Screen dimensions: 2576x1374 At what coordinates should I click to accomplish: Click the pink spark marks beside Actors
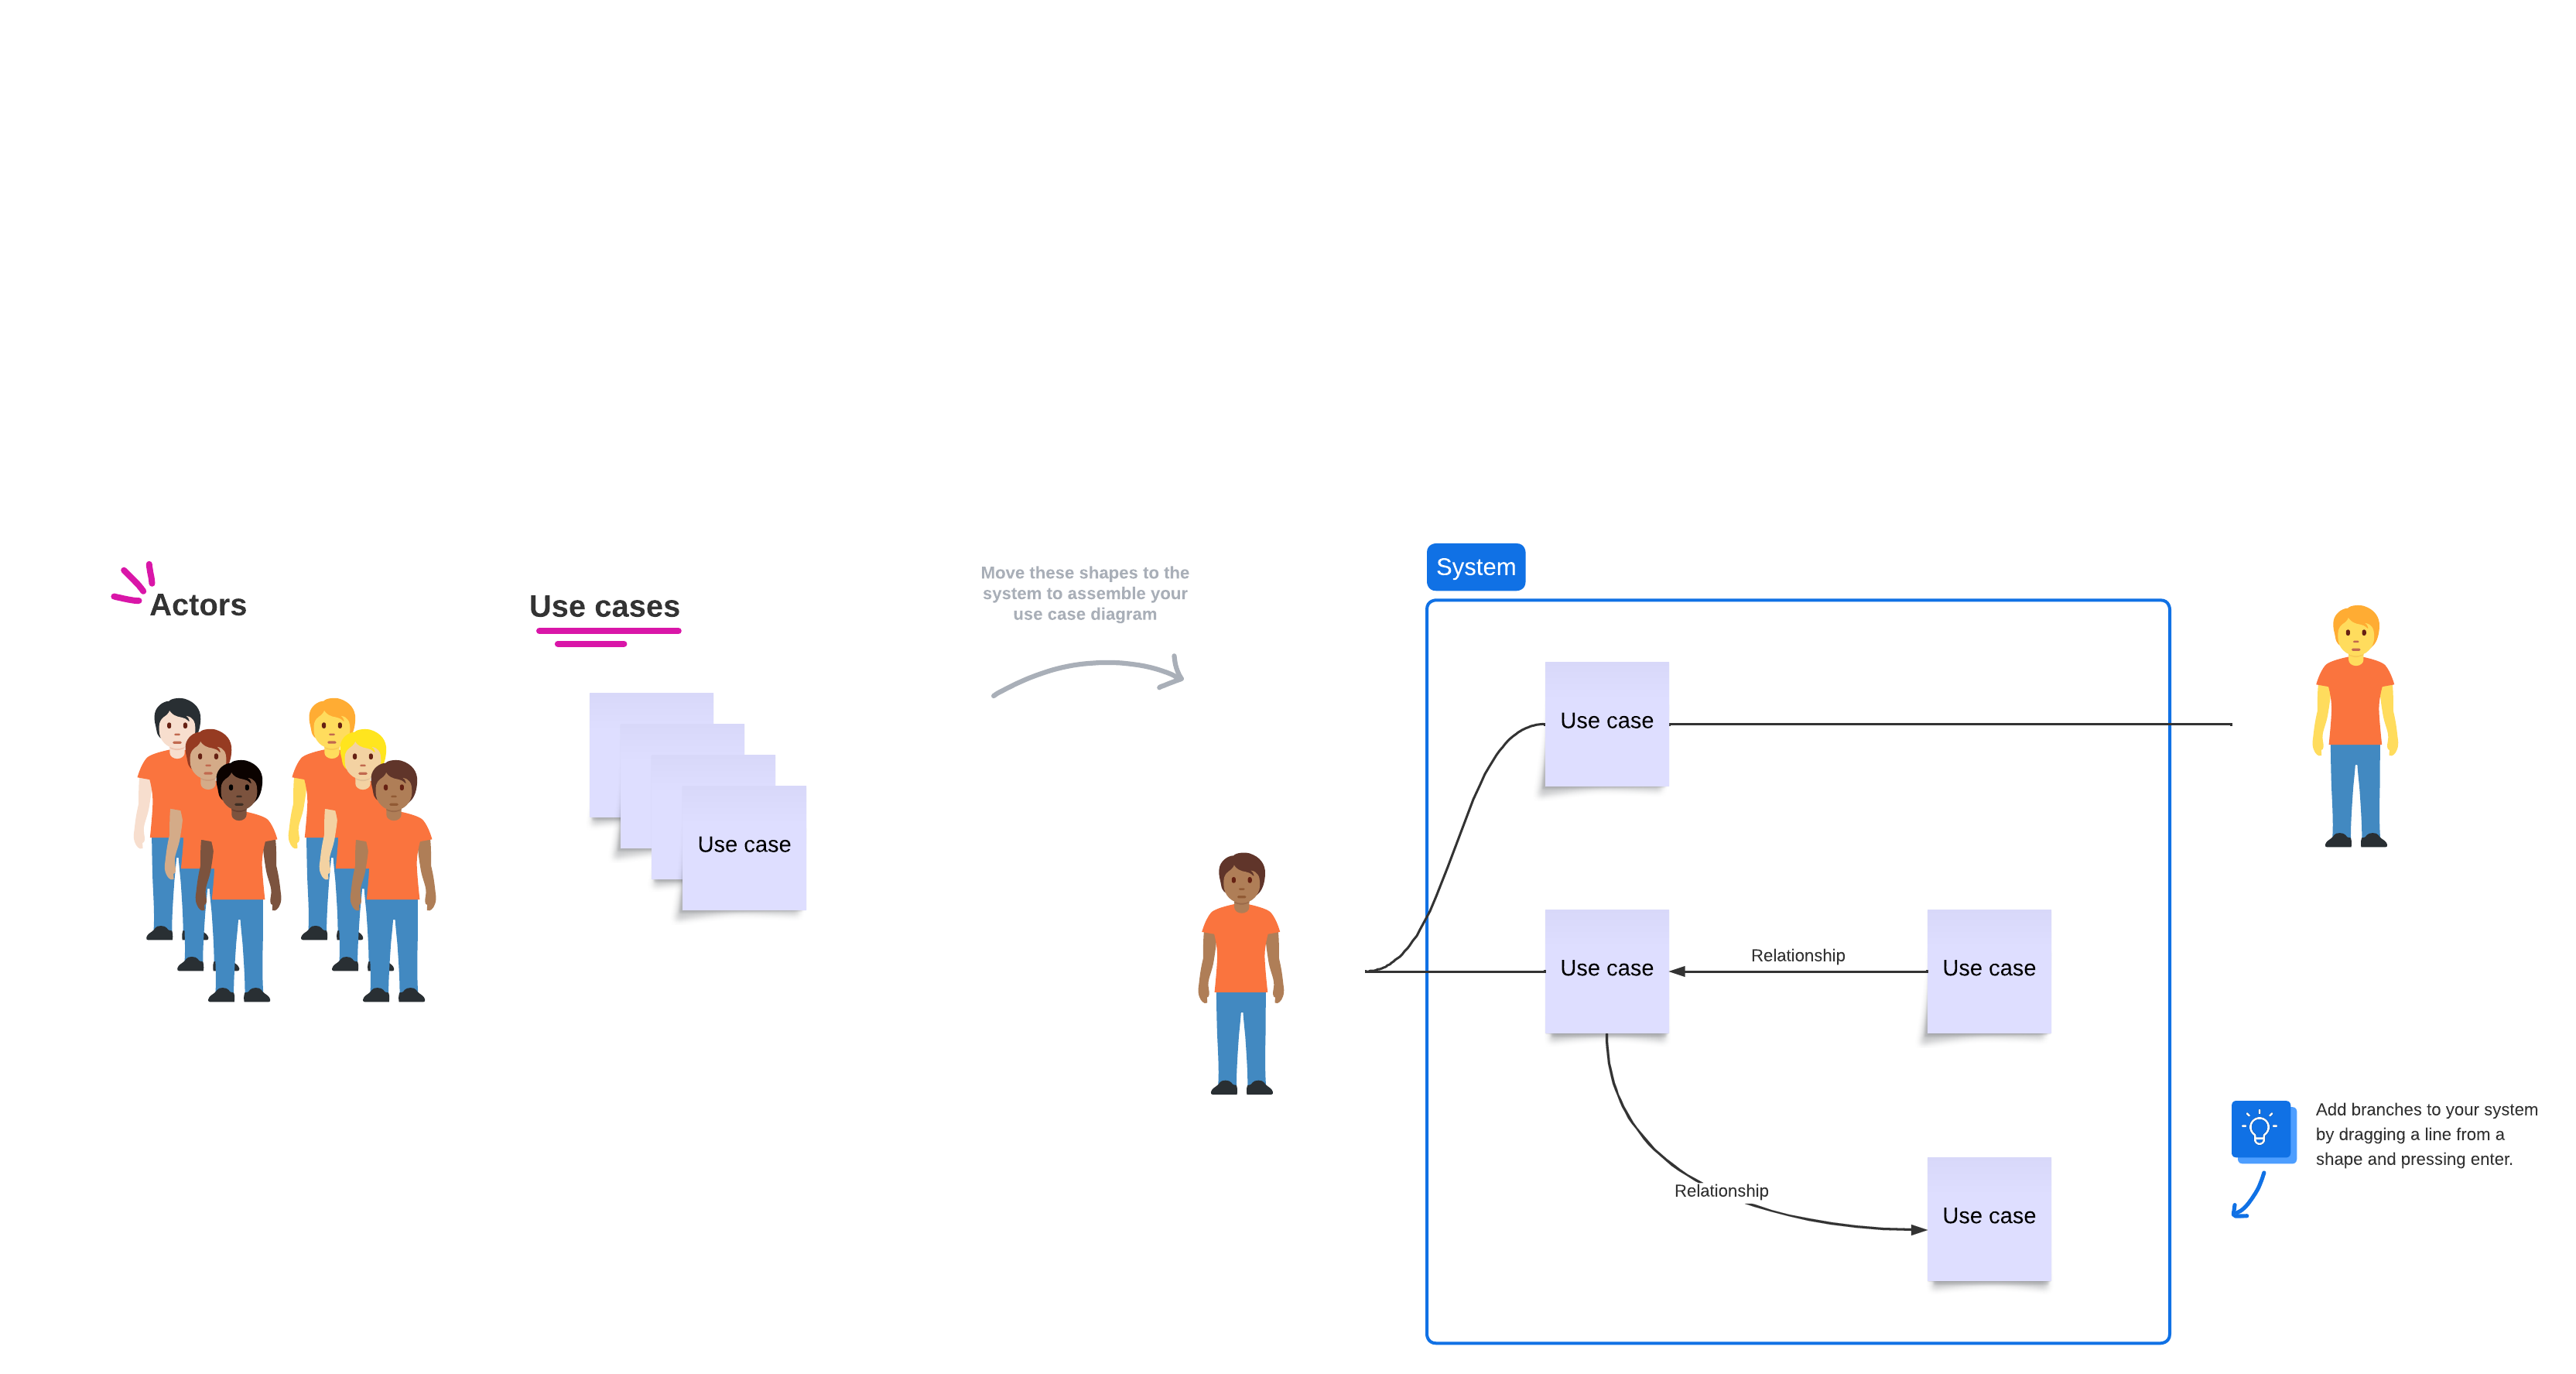tap(133, 583)
